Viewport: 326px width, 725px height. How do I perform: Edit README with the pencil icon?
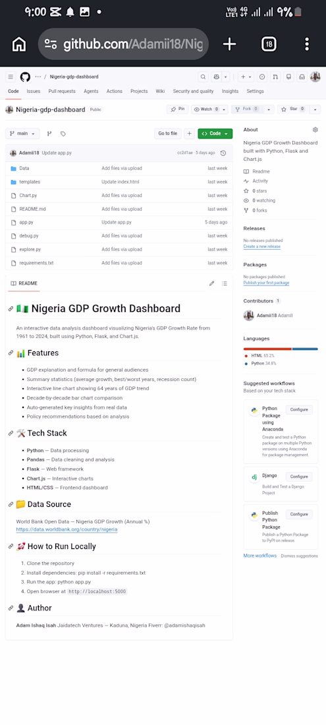(x=211, y=283)
